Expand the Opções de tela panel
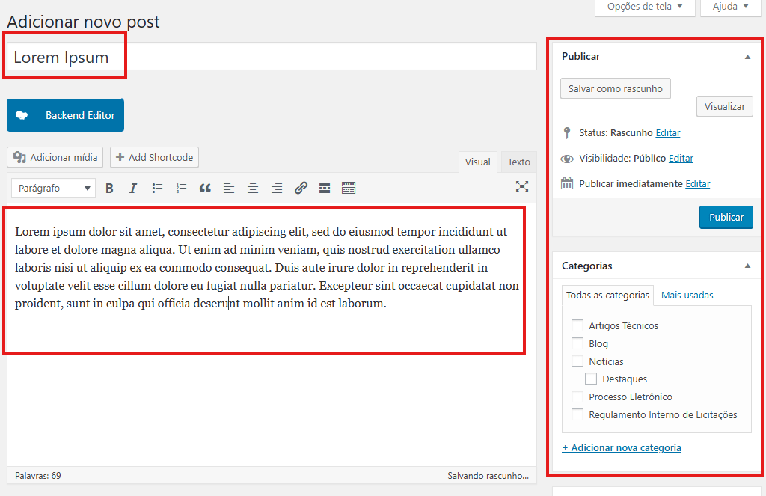This screenshot has width=766, height=496. coord(645,7)
